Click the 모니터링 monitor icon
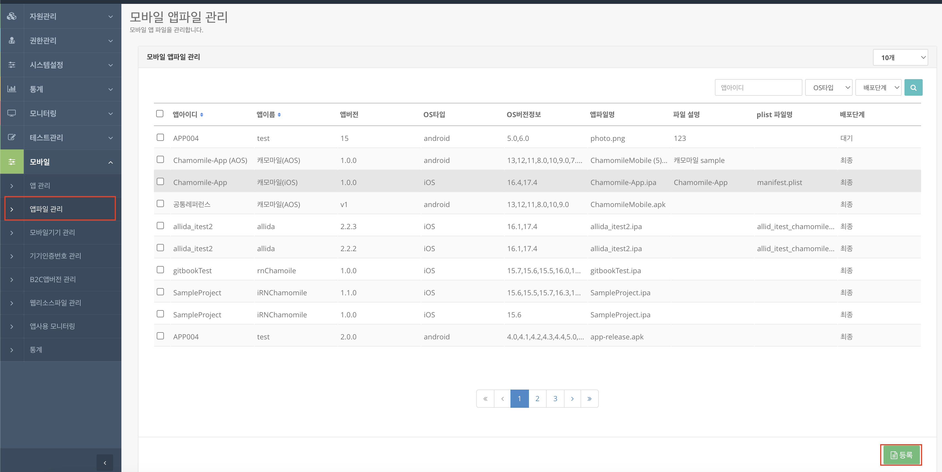942x472 pixels. (x=12, y=113)
